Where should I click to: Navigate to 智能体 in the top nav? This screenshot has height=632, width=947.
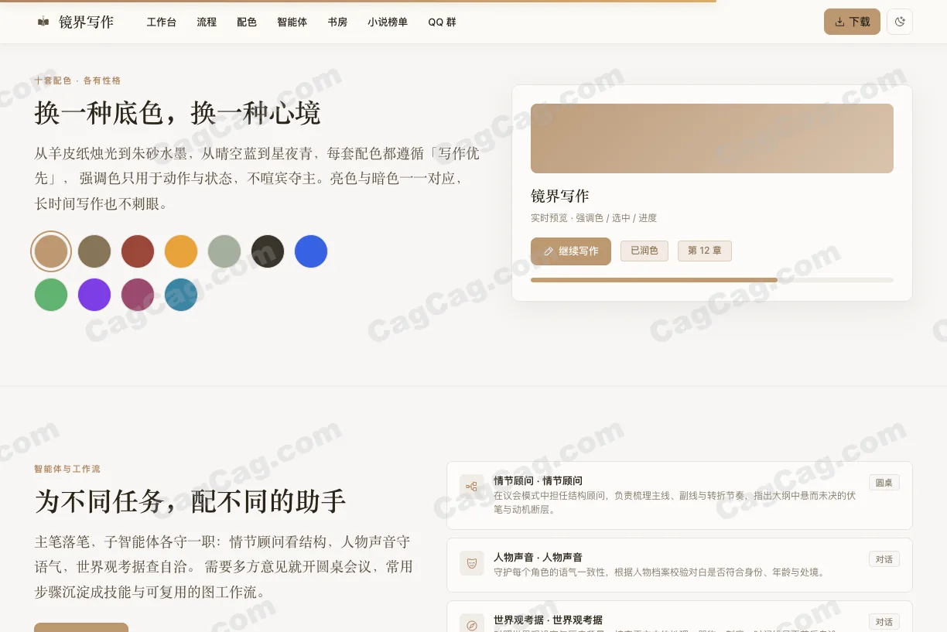[x=292, y=22]
